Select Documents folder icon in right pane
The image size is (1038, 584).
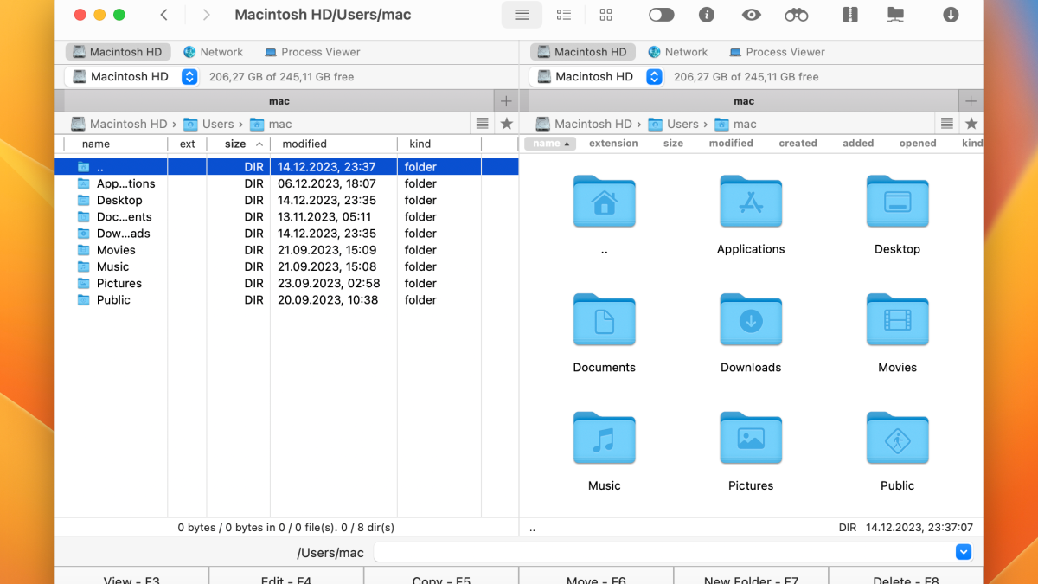604,320
